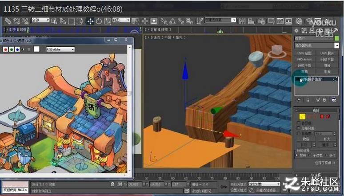Activate the Select and Move tool
Viewport: 344px width, 196px height.
click(90, 21)
